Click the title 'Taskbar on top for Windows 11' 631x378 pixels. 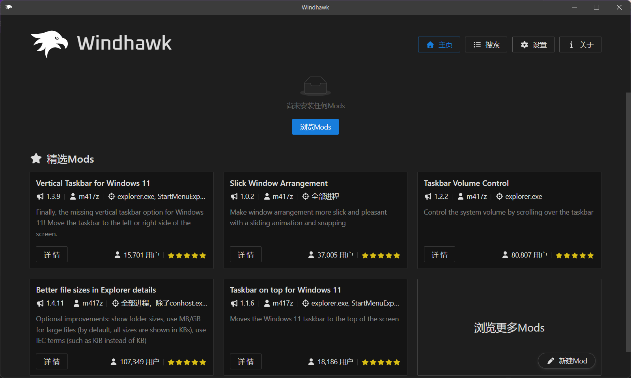coord(286,290)
